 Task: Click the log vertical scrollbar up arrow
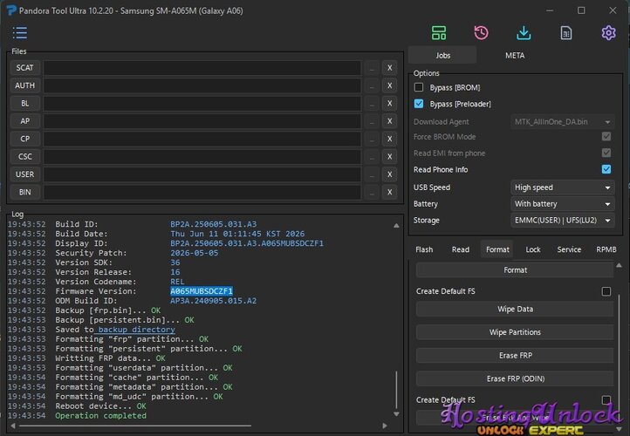396,226
